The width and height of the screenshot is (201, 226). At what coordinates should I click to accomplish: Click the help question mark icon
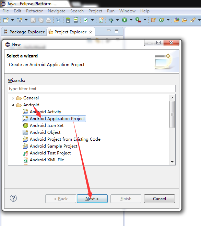(13, 198)
